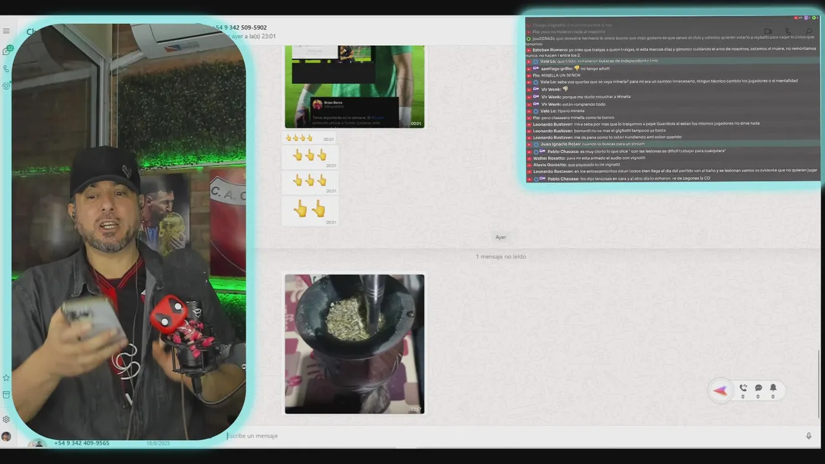
Task: Click 'Vir Wenk: están rompiendo todo' comment
Action: point(567,104)
